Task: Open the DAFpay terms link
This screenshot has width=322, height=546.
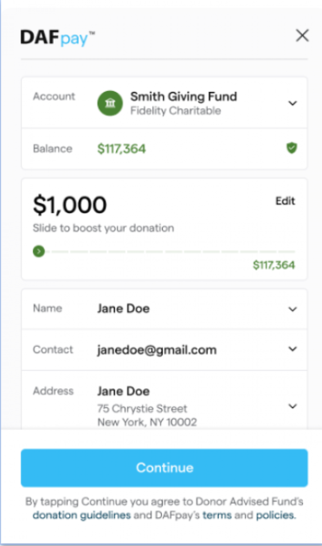Action: click(217, 516)
